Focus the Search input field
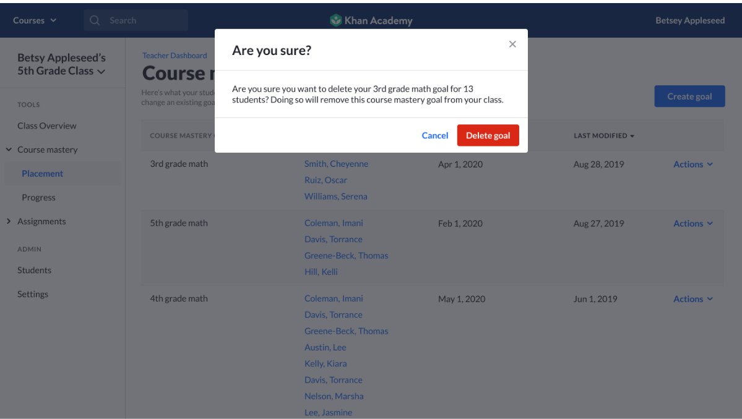The image size is (742, 419). 136,20
